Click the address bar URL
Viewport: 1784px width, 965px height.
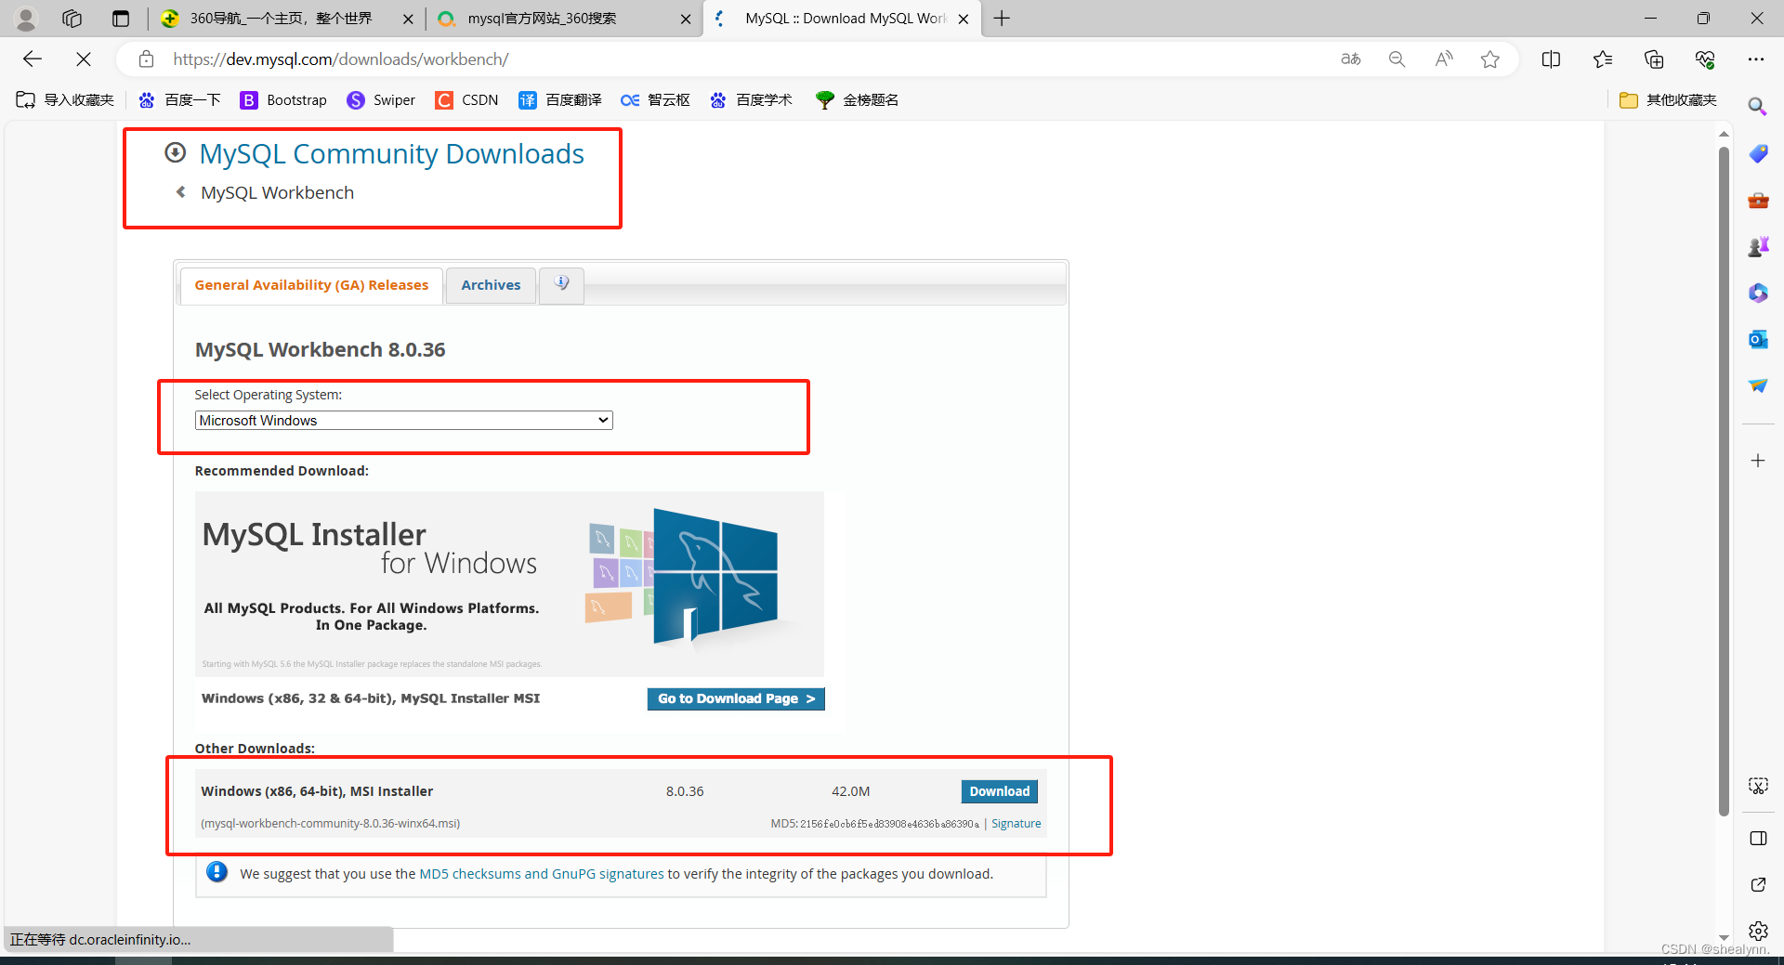pyautogui.click(x=340, y=59)
